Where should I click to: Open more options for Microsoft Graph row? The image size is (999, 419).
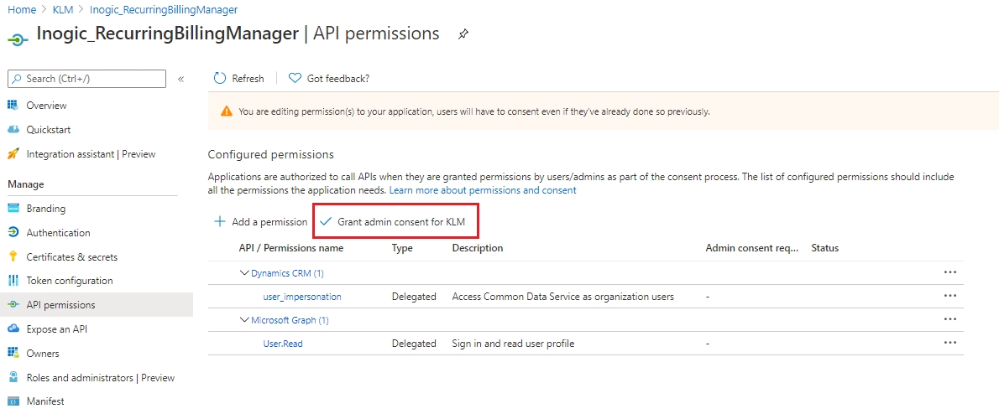(x=950, y=319)
